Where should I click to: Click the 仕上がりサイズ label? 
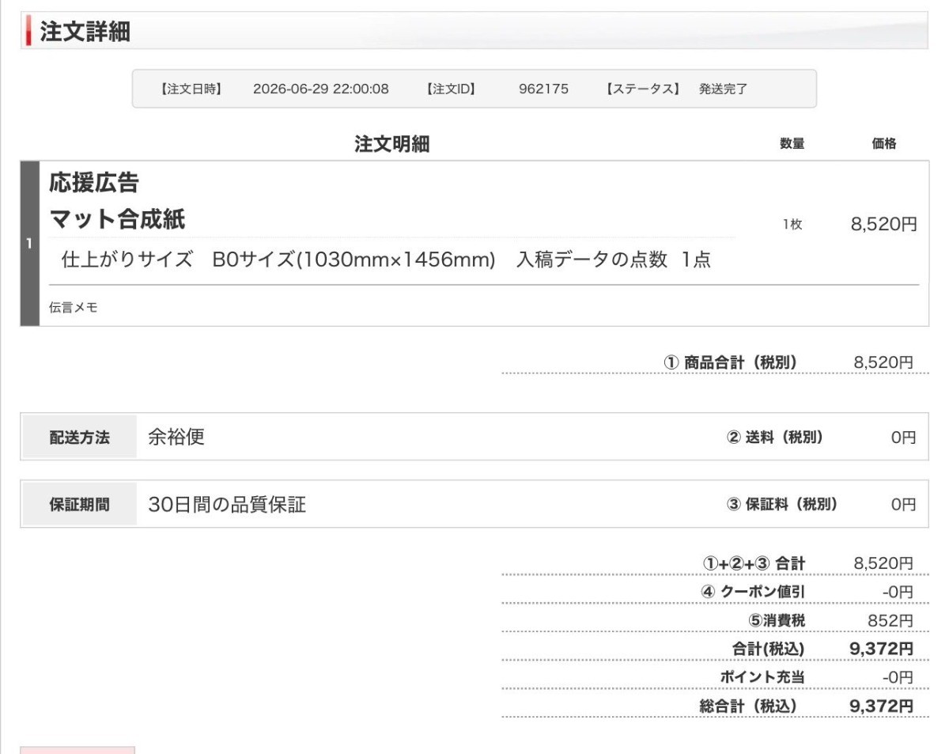[127, 260]
